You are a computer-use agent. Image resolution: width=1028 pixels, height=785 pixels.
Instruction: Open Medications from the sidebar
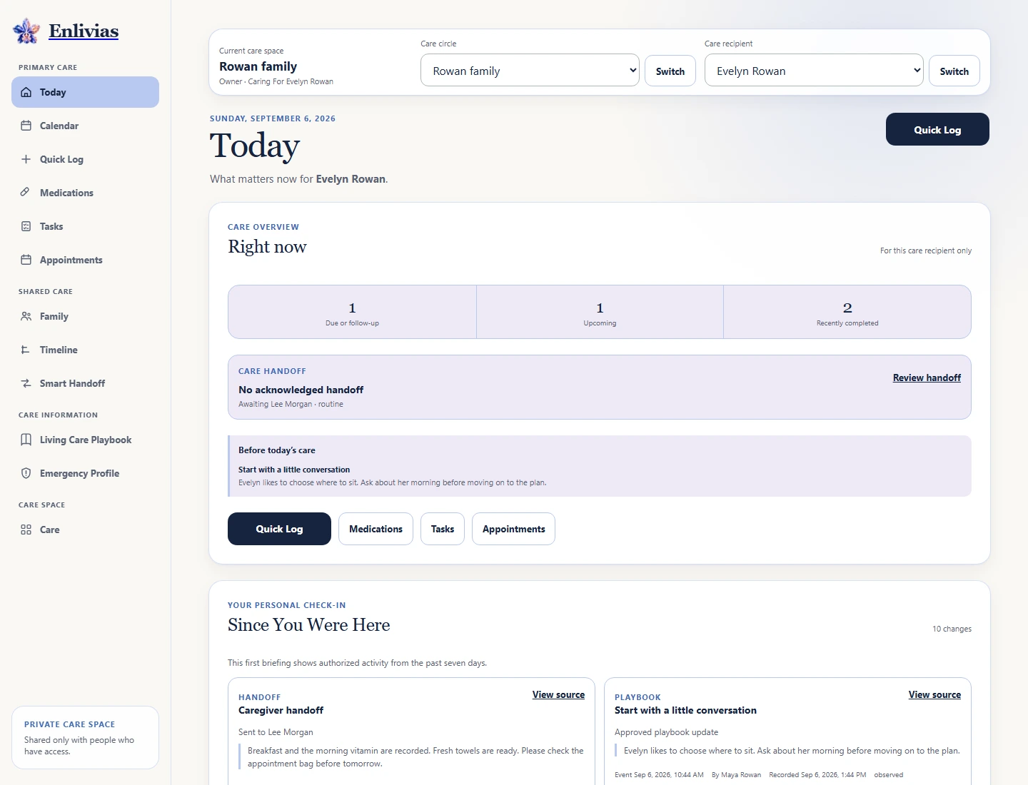[85, 193]
